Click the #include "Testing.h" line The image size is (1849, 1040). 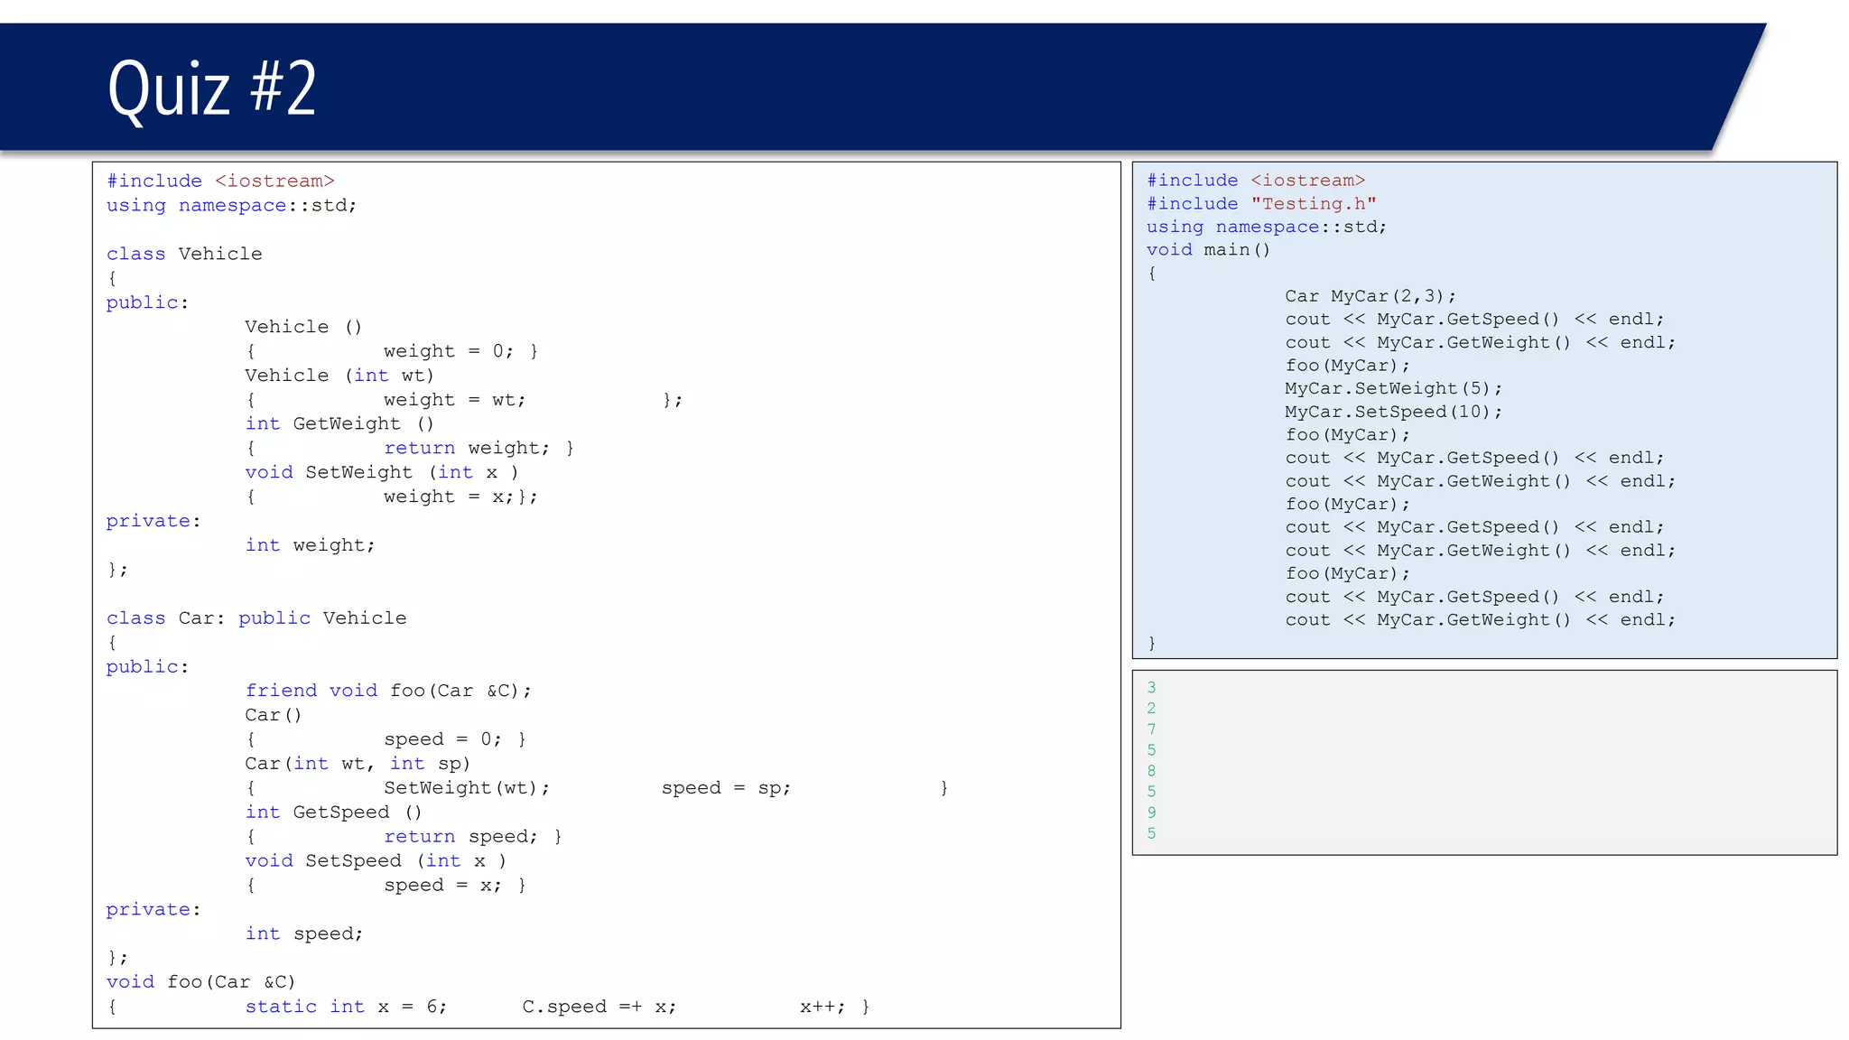[x=1261, y=204]
